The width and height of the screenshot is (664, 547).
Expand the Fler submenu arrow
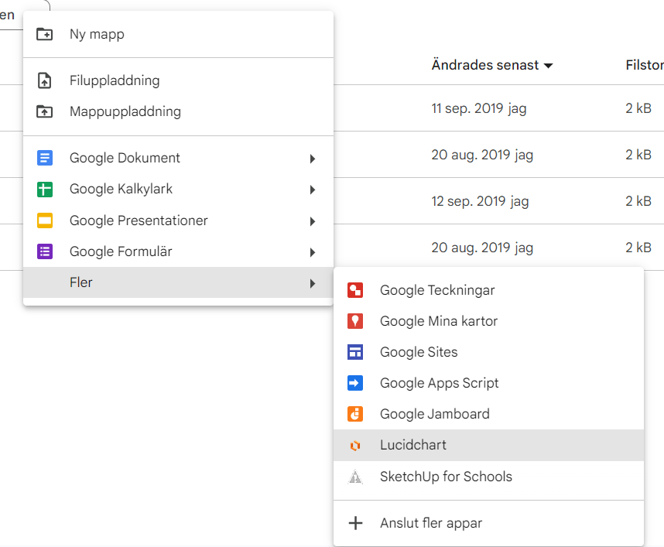tap(313, 283)
